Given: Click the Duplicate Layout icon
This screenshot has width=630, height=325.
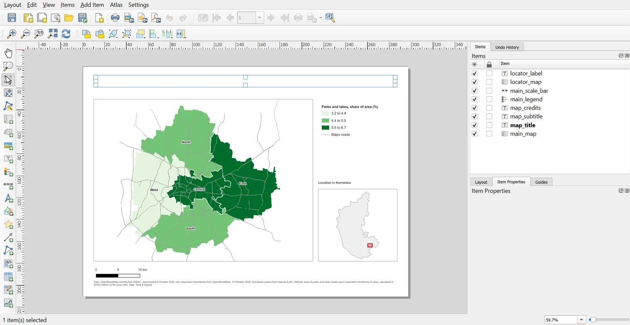Looking at the screenshot, I should (x=42, y=18).
